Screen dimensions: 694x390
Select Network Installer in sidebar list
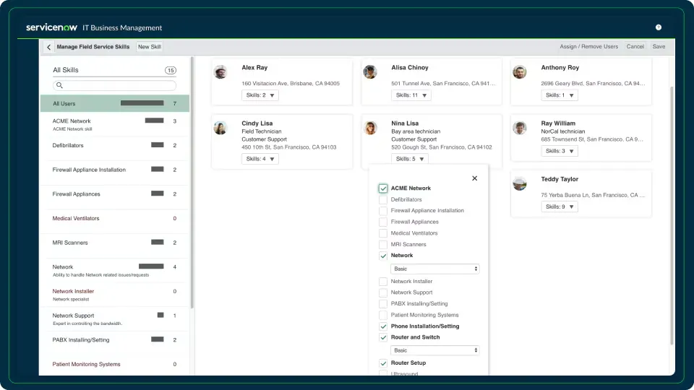pos(115,295)
